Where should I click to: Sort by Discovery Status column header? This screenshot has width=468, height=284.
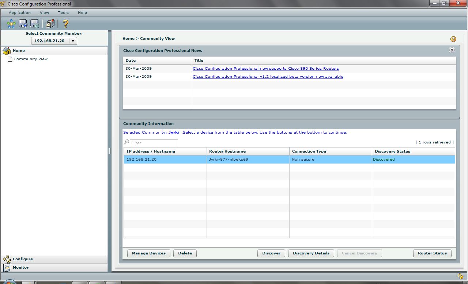click(414, 151)
